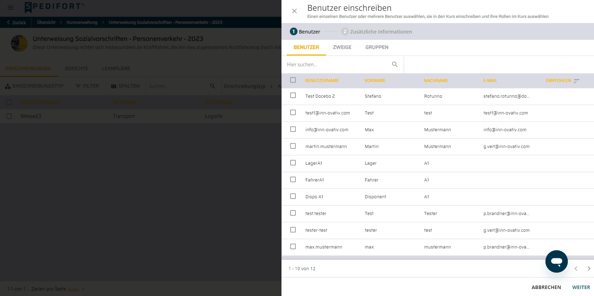Close the Benutzer einschreiben panel

[x=294, y=11]
